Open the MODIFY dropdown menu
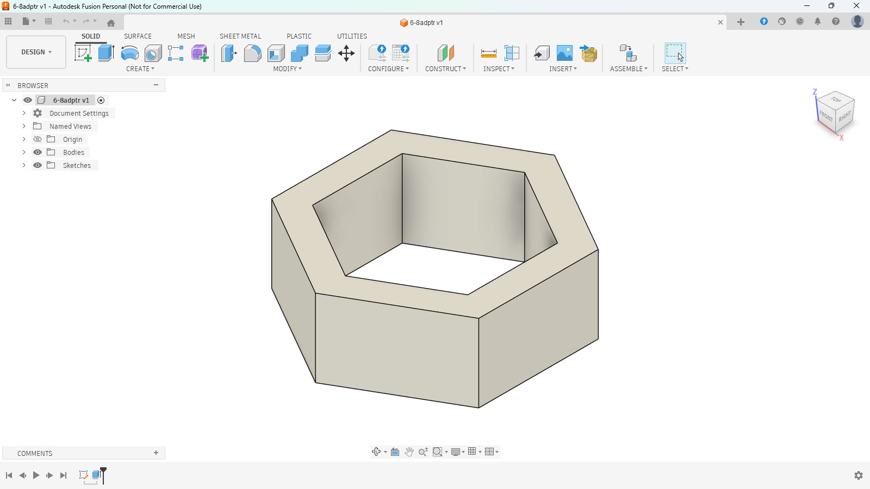 pos(288,69)
